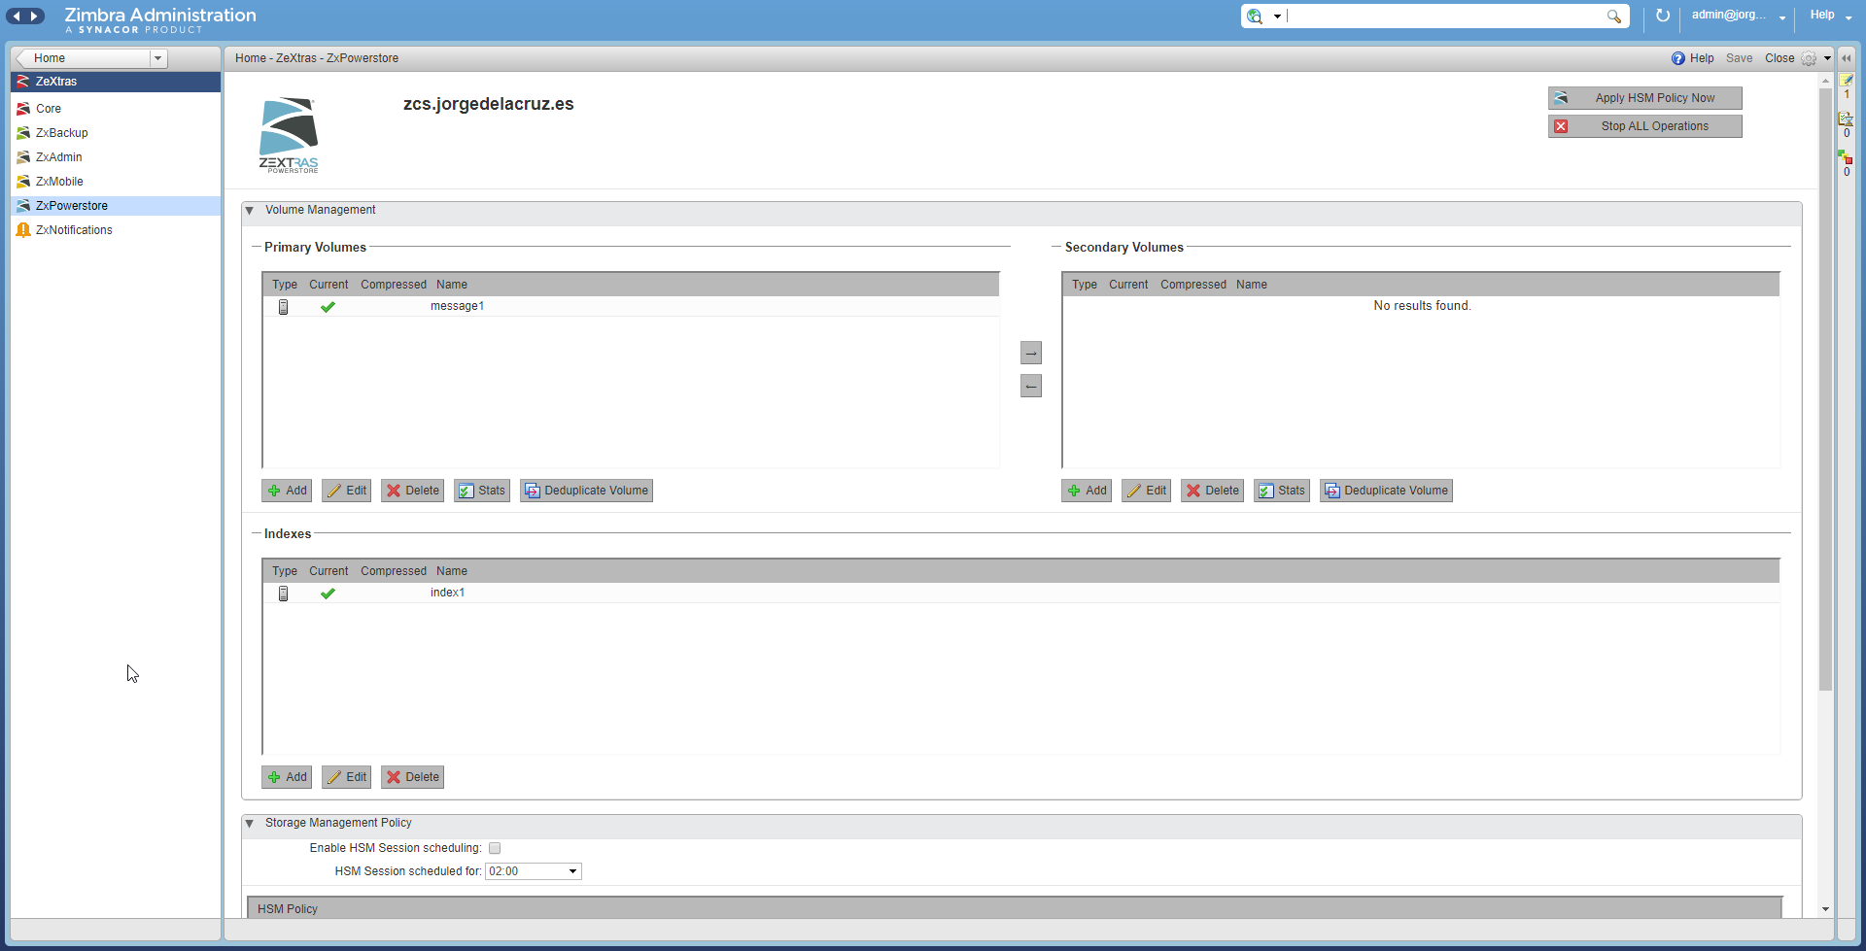
Task: Click Close in the top toolbar
Action: (x=1780, y=58)
